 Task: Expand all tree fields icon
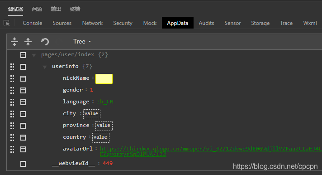tap(14, 42)
